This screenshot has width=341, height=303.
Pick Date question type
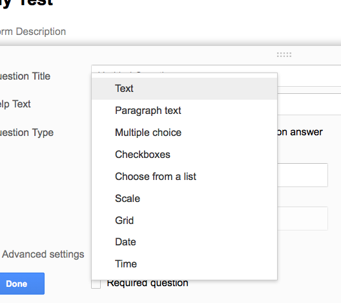tap(185, 242)
